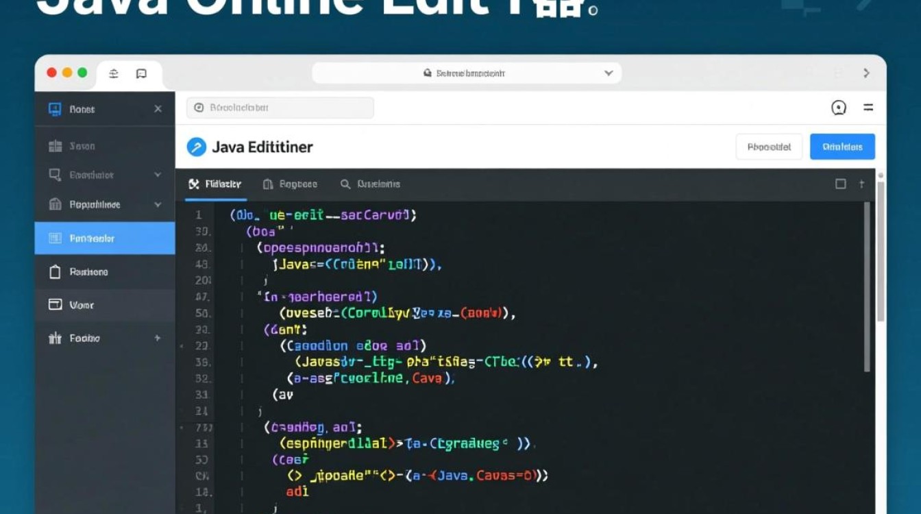
Task: Click the window panel icon in sidebar
Action: (56, 305)
